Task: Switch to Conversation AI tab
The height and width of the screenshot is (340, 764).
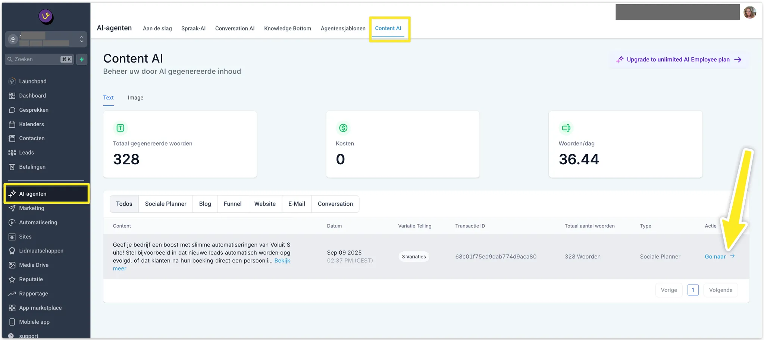Action: pyautogui.click(x=235, y=28)
